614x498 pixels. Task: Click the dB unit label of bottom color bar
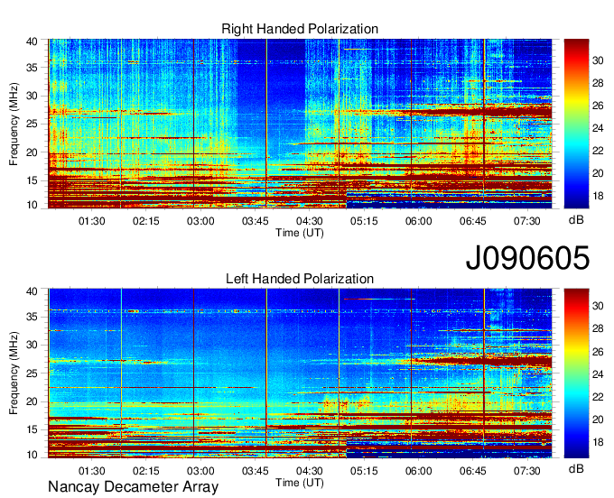(x=576, y=468)
